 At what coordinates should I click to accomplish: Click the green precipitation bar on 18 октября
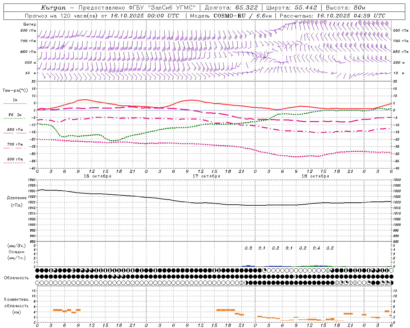pos(316,266)
